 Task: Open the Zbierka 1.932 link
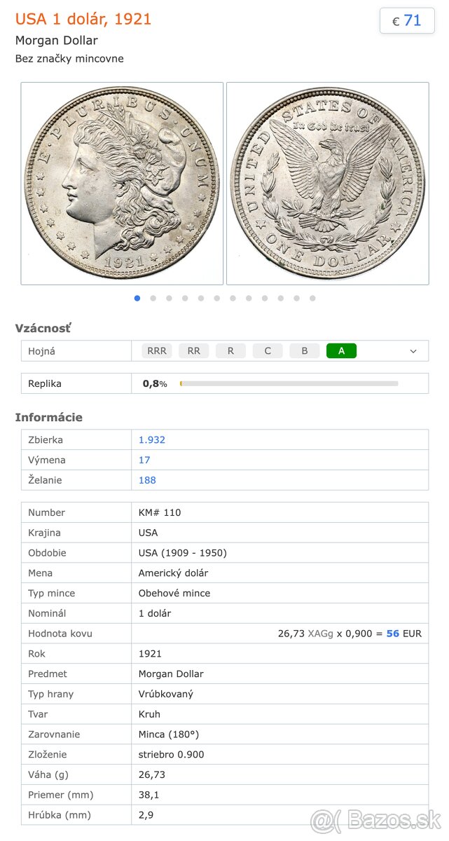(152, 440)
